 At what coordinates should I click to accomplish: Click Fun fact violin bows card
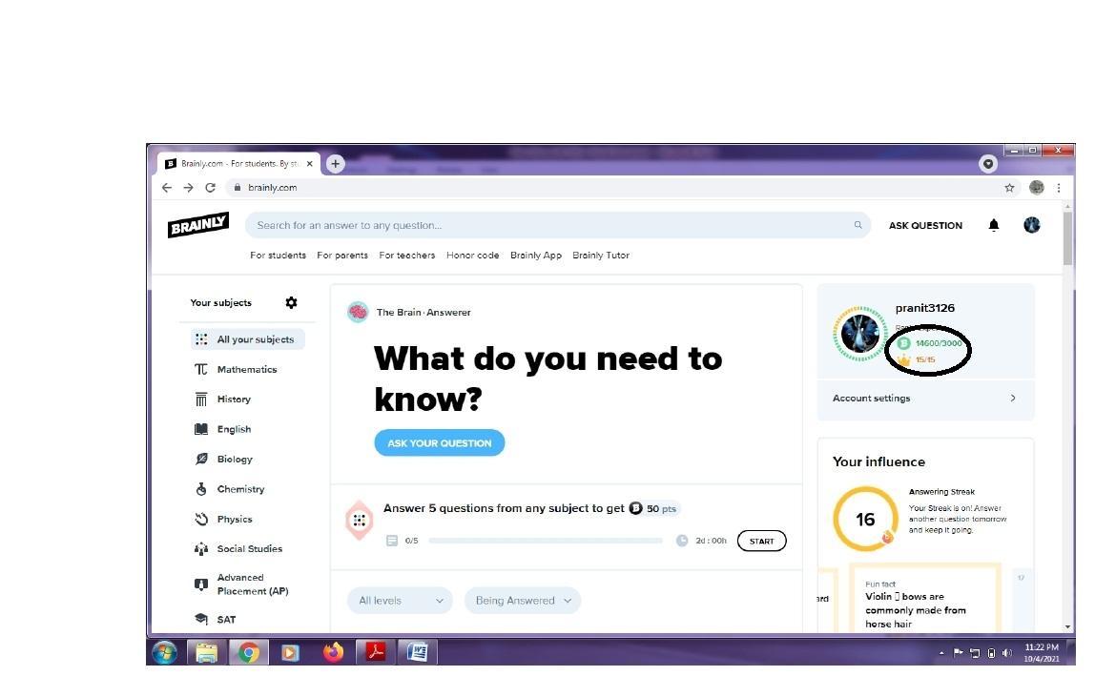point(925,598)
